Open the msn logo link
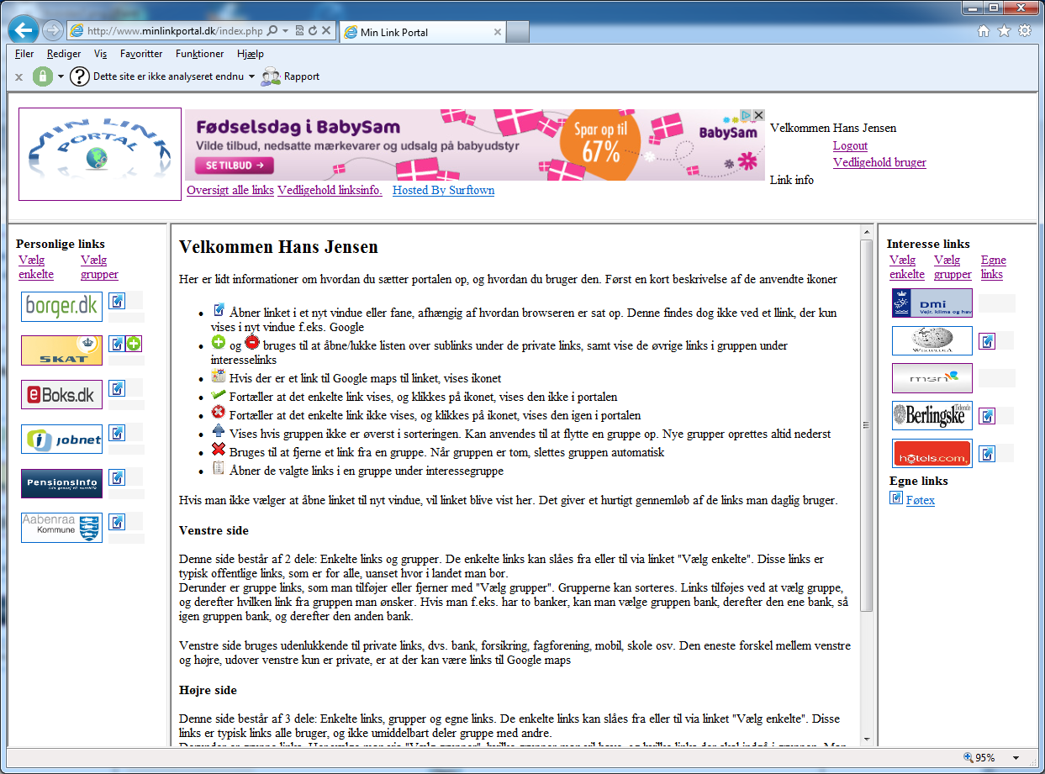The image size is (1045, 774). point(932,378)
